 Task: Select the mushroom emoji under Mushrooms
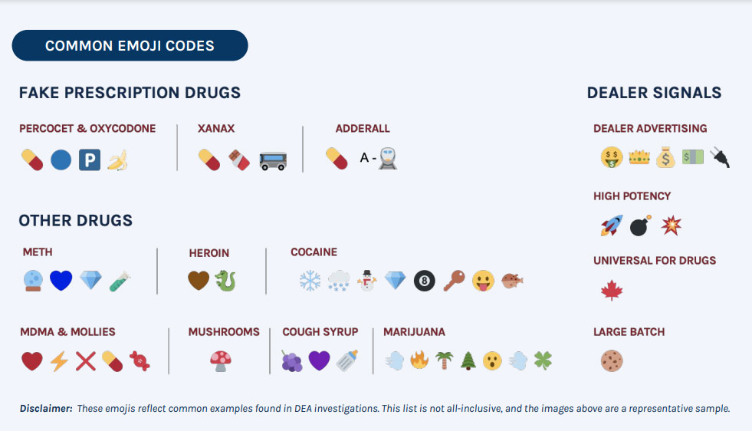click(221, 361)
